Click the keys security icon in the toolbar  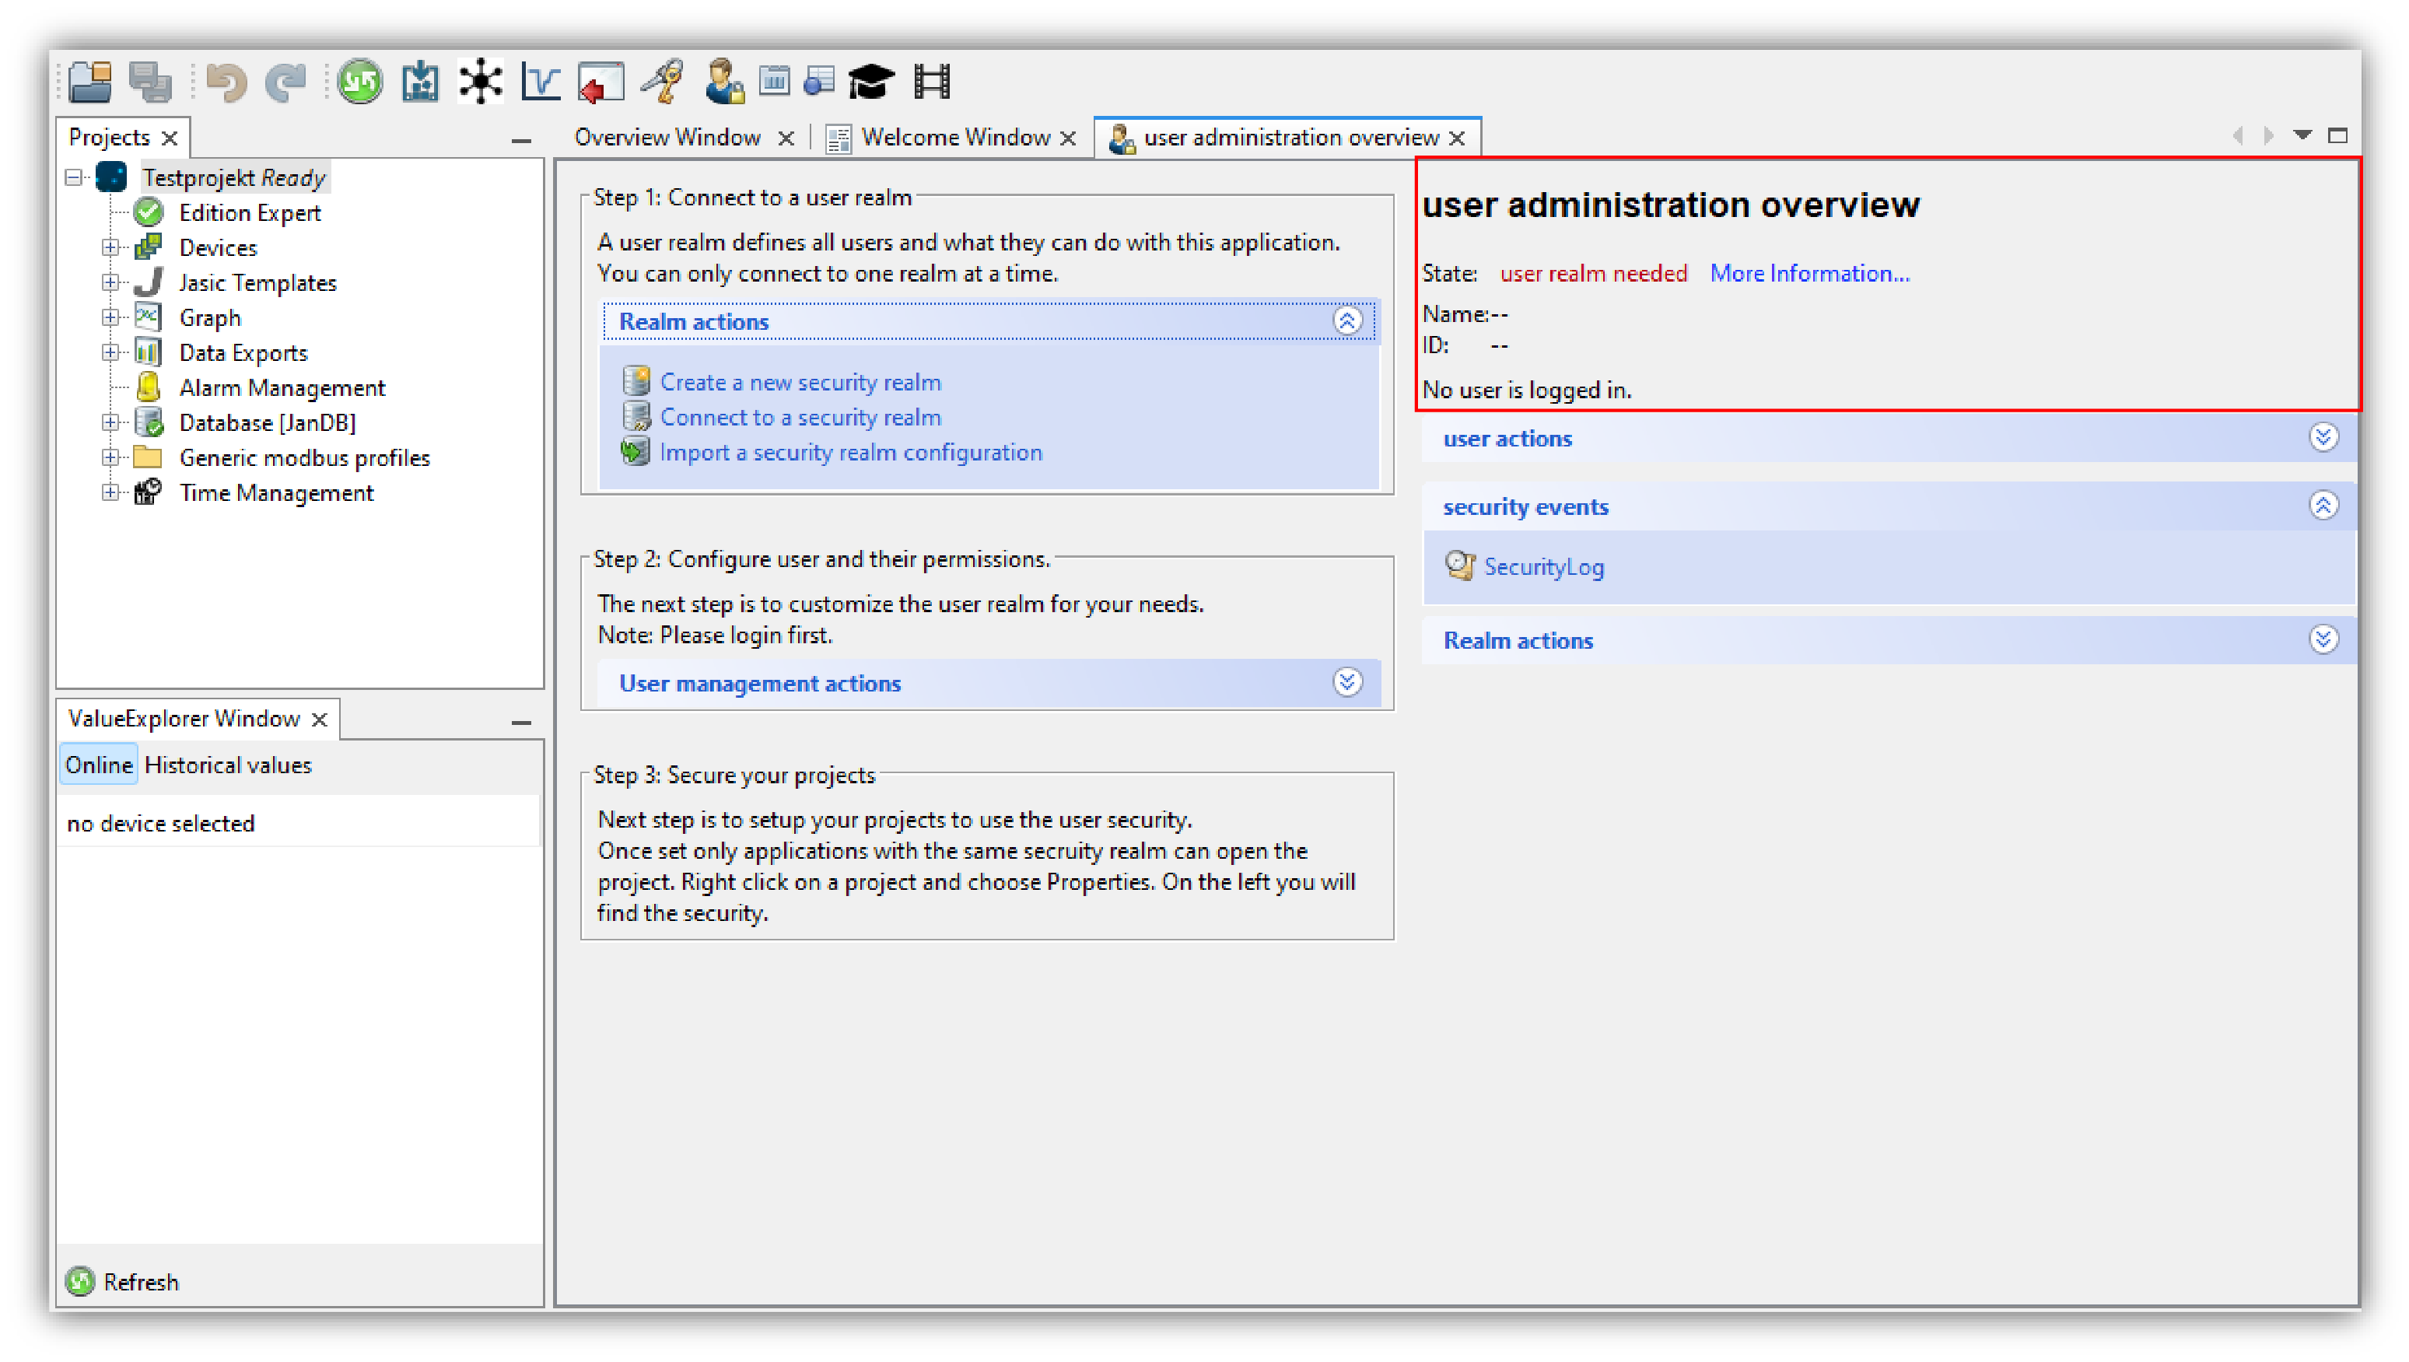663,82
